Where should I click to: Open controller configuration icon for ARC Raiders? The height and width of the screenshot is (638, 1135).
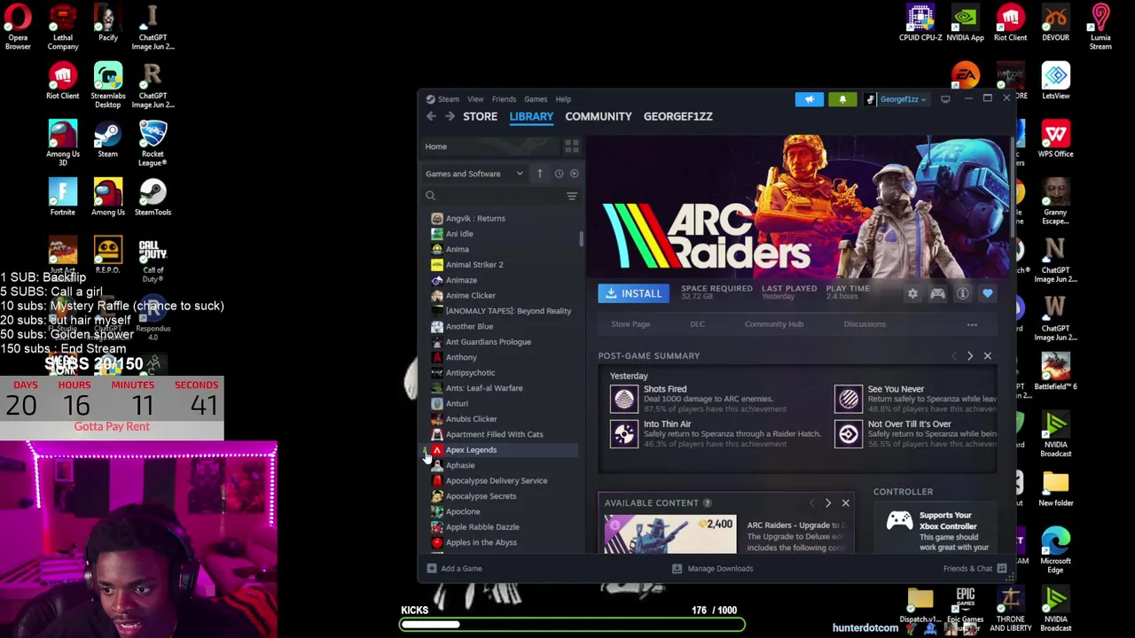(937, 294)
